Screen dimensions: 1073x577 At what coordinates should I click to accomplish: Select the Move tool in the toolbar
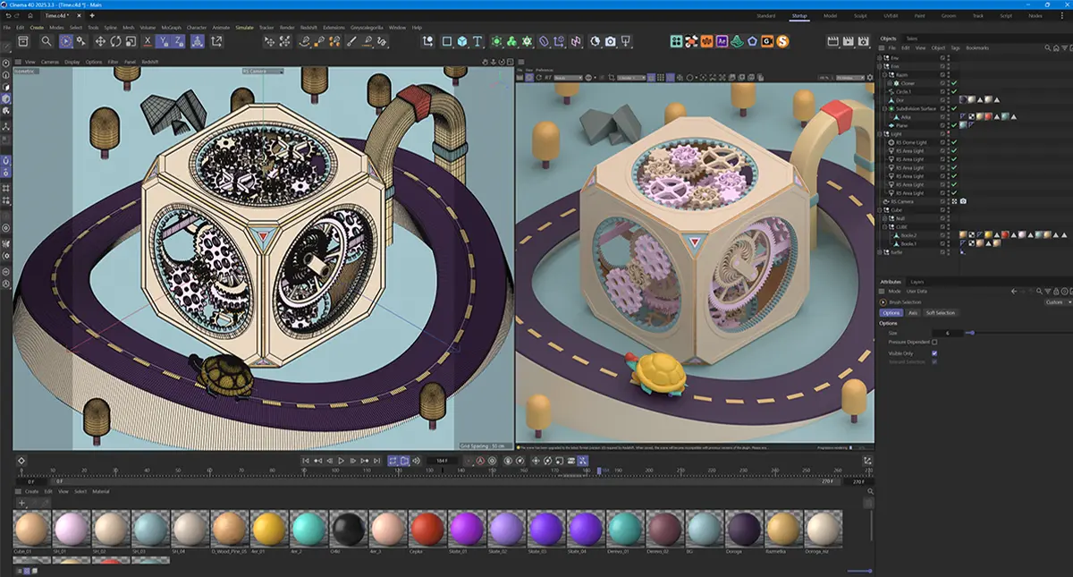[x=100, y=41]
